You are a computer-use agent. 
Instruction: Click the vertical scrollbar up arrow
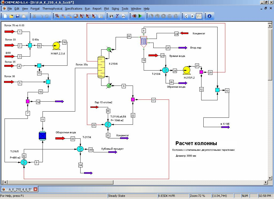point(270,25)
